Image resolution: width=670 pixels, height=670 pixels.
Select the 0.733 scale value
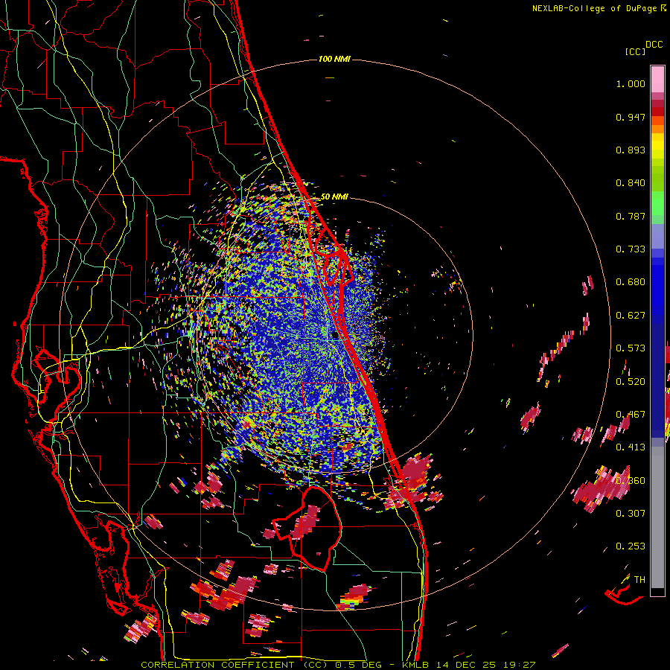pyautogui.click(x=631, y=249)
